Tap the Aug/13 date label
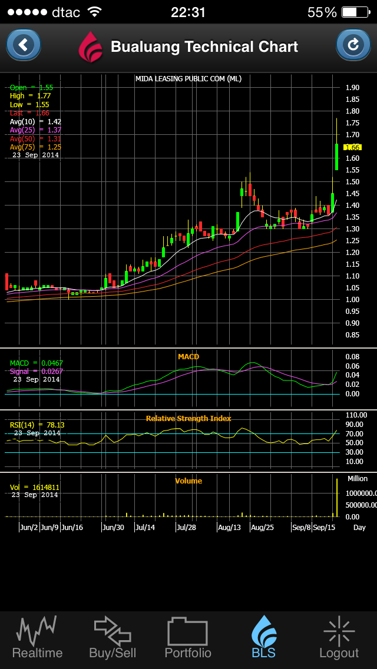Image resolution: width=377 pixels, height=669 pixels. click(x=230, y=527)
